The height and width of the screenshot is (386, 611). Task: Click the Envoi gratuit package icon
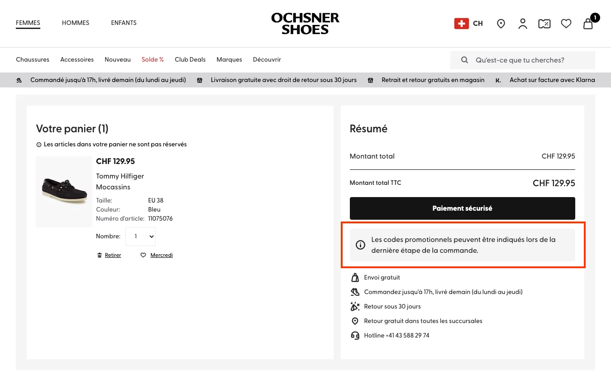pyautogui.click(x=355, y=277)
